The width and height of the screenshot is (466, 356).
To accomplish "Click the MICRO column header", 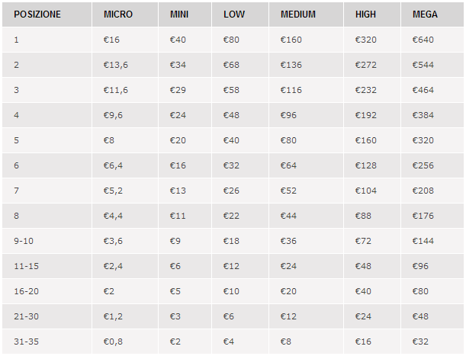I will coord(118,14).
